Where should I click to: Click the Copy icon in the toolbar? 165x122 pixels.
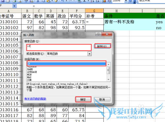43,1
